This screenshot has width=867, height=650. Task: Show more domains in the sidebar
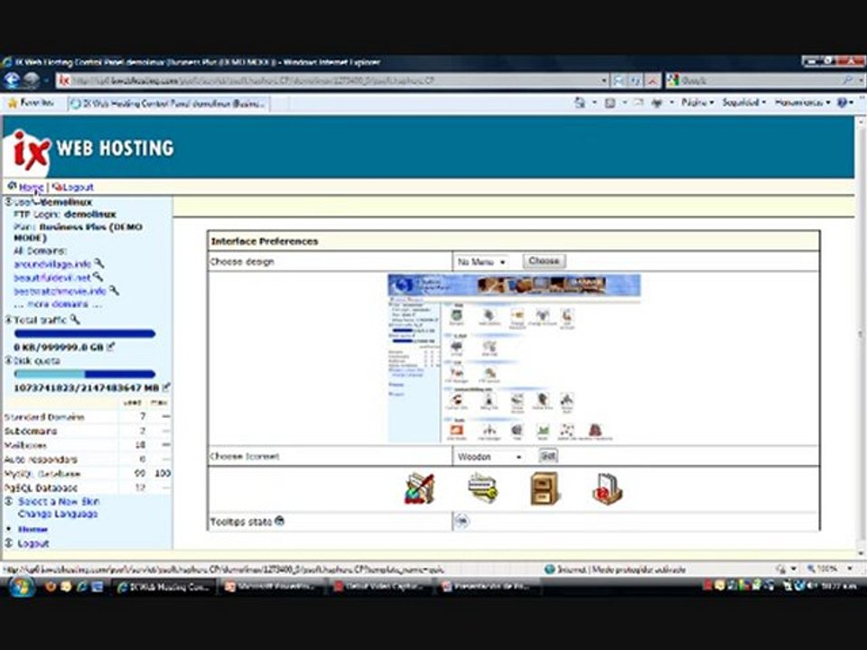(x=58, y=304)
